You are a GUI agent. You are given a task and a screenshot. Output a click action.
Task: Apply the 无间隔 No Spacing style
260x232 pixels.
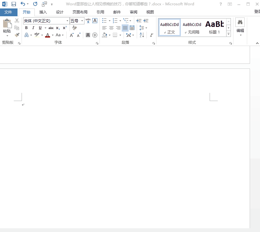(x=192, y=28)
